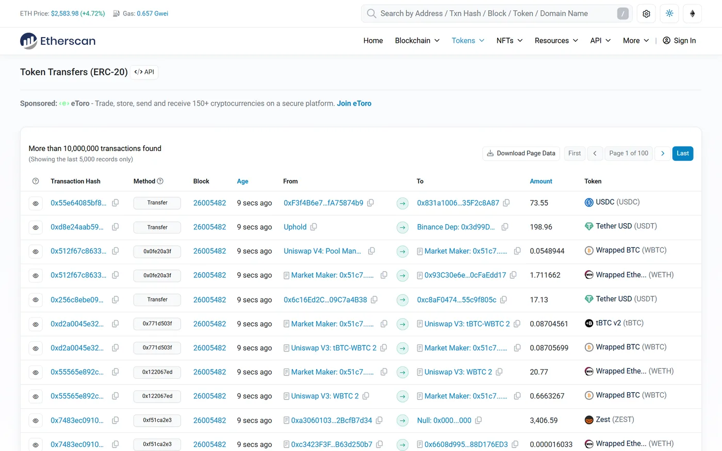The height and width of the screenshot is (451, 722).
Task: Expand the More menu
Action: (x=636, y=41)
